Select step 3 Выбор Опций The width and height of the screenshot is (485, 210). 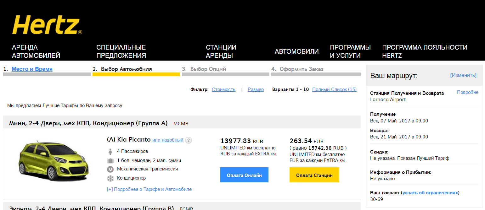point(208,69)
